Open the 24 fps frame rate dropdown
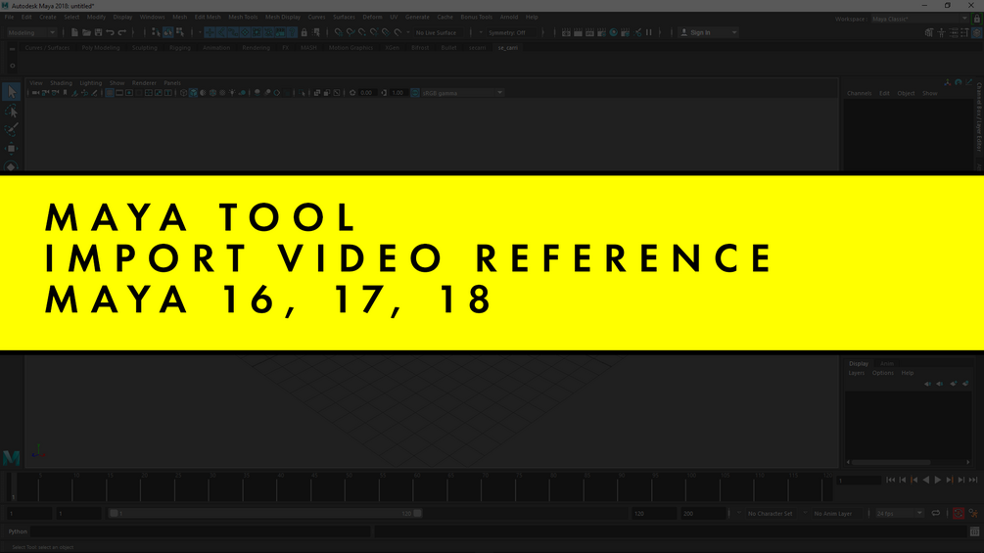Viewport: 984px width, 553px height. (x=899, y=514)
